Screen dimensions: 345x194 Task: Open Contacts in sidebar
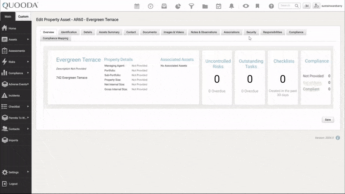pyautogui.click(x=14, y=129)
